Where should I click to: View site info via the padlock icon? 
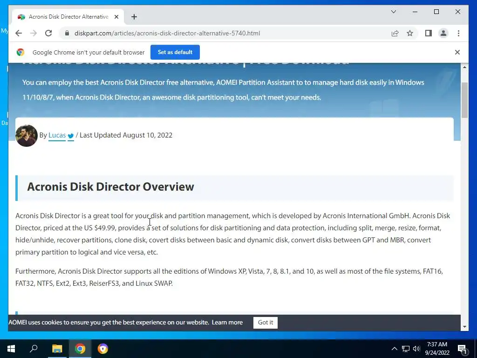pos(67,33)
